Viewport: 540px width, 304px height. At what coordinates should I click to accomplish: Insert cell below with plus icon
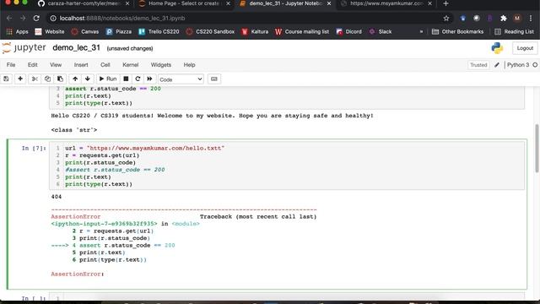(20, 79)
